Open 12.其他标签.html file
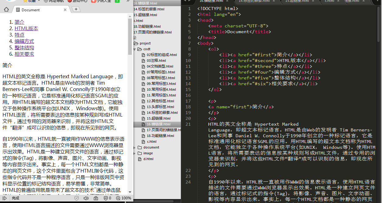382x203 pixels. (x=160, y=101)
